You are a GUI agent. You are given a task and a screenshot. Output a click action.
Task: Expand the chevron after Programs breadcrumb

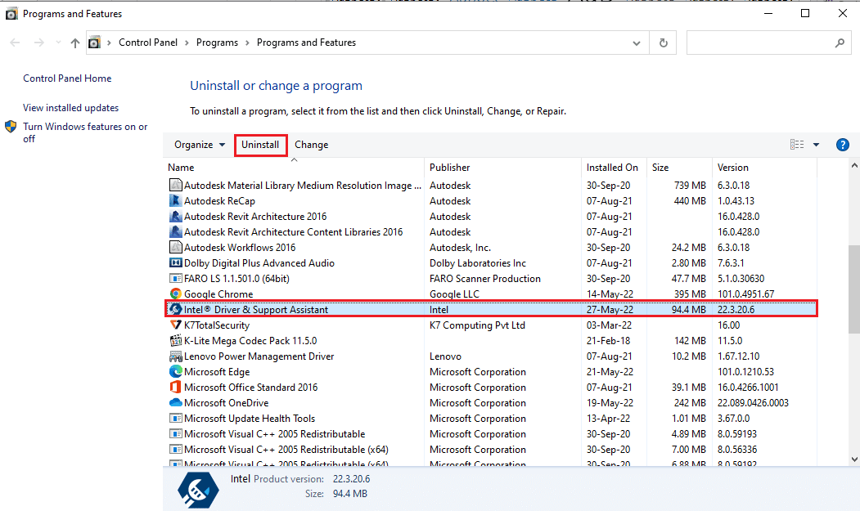click(x=247, y=43)
